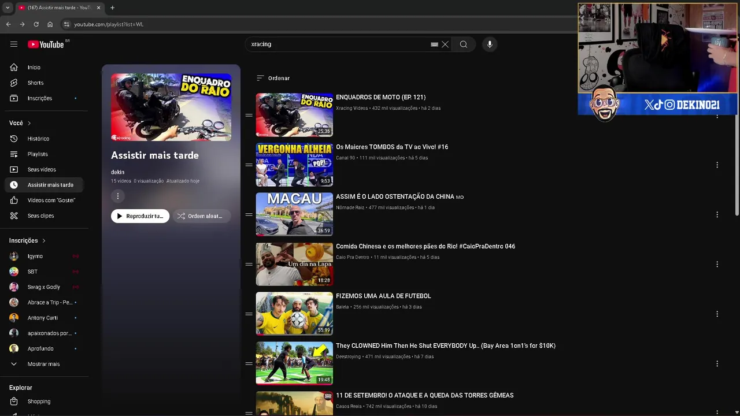Open ENQUADROS DE MOTO video thumbnail
The width and height of the screenshot is (740, 416).
coord(294,115)
